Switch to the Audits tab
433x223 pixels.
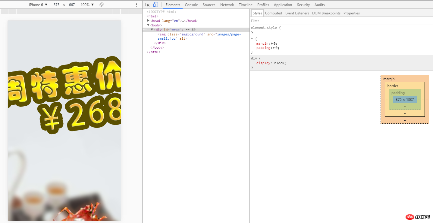320,5
